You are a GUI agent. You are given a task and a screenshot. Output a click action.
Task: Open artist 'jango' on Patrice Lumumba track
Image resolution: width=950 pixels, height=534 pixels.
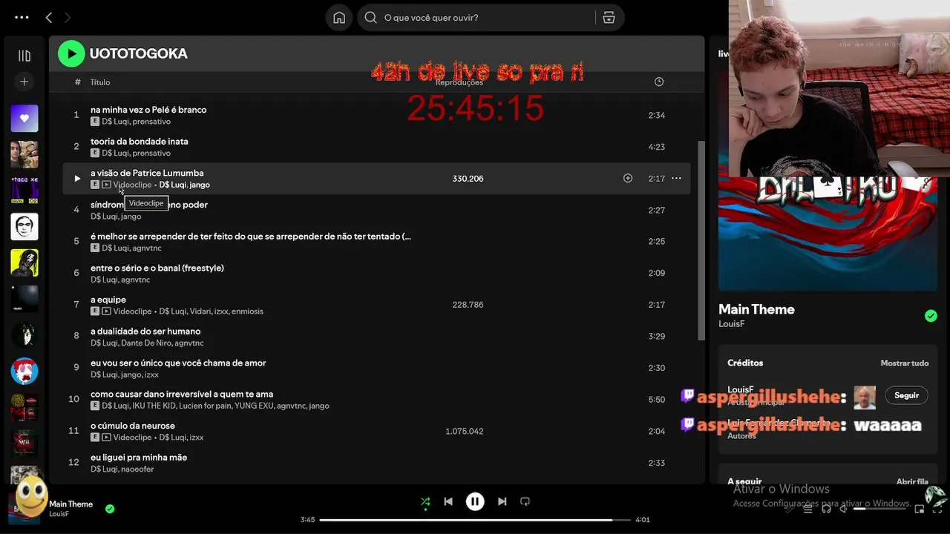200,185
